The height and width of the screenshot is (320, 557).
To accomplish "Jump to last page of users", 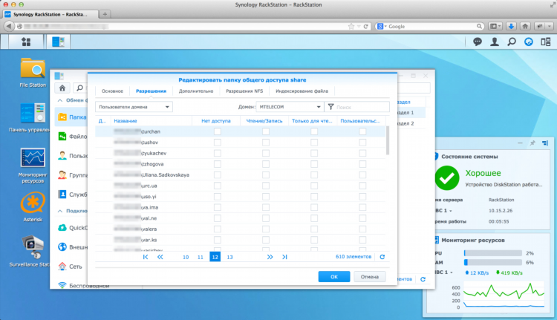I will click(x=284, y=257).
